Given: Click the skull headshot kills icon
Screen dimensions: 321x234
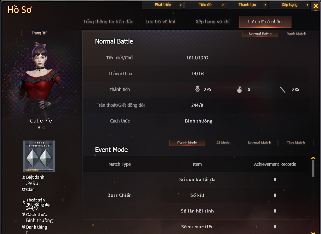Looking at the screenshot, I should [197, 89].
